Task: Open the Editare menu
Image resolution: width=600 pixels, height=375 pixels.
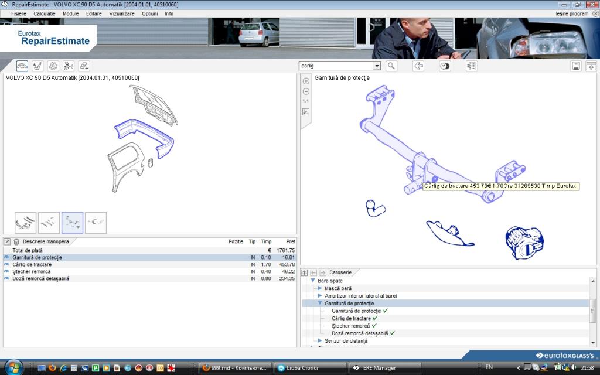Action: click(94, 13)
